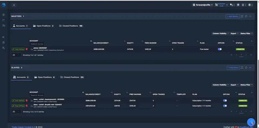259x128 pixels.
Task: Open Masters Export dropdown
Action: click(234, 33)
